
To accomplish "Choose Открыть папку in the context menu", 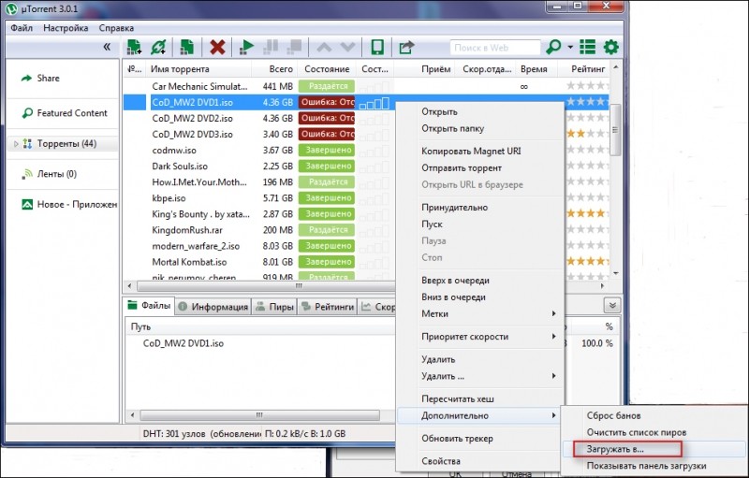I will tap(452, 128).
